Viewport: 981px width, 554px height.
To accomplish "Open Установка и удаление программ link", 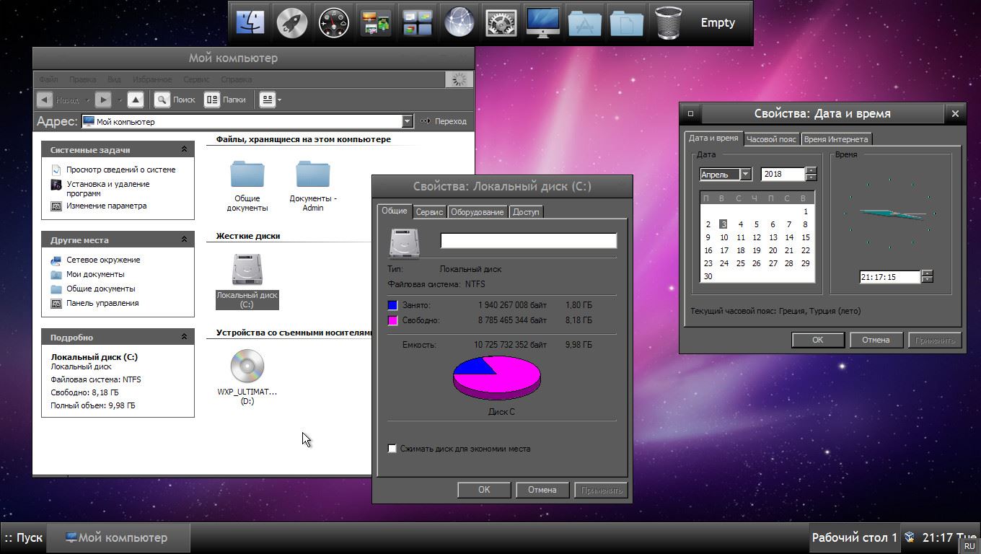I will [x=108, y=188].
